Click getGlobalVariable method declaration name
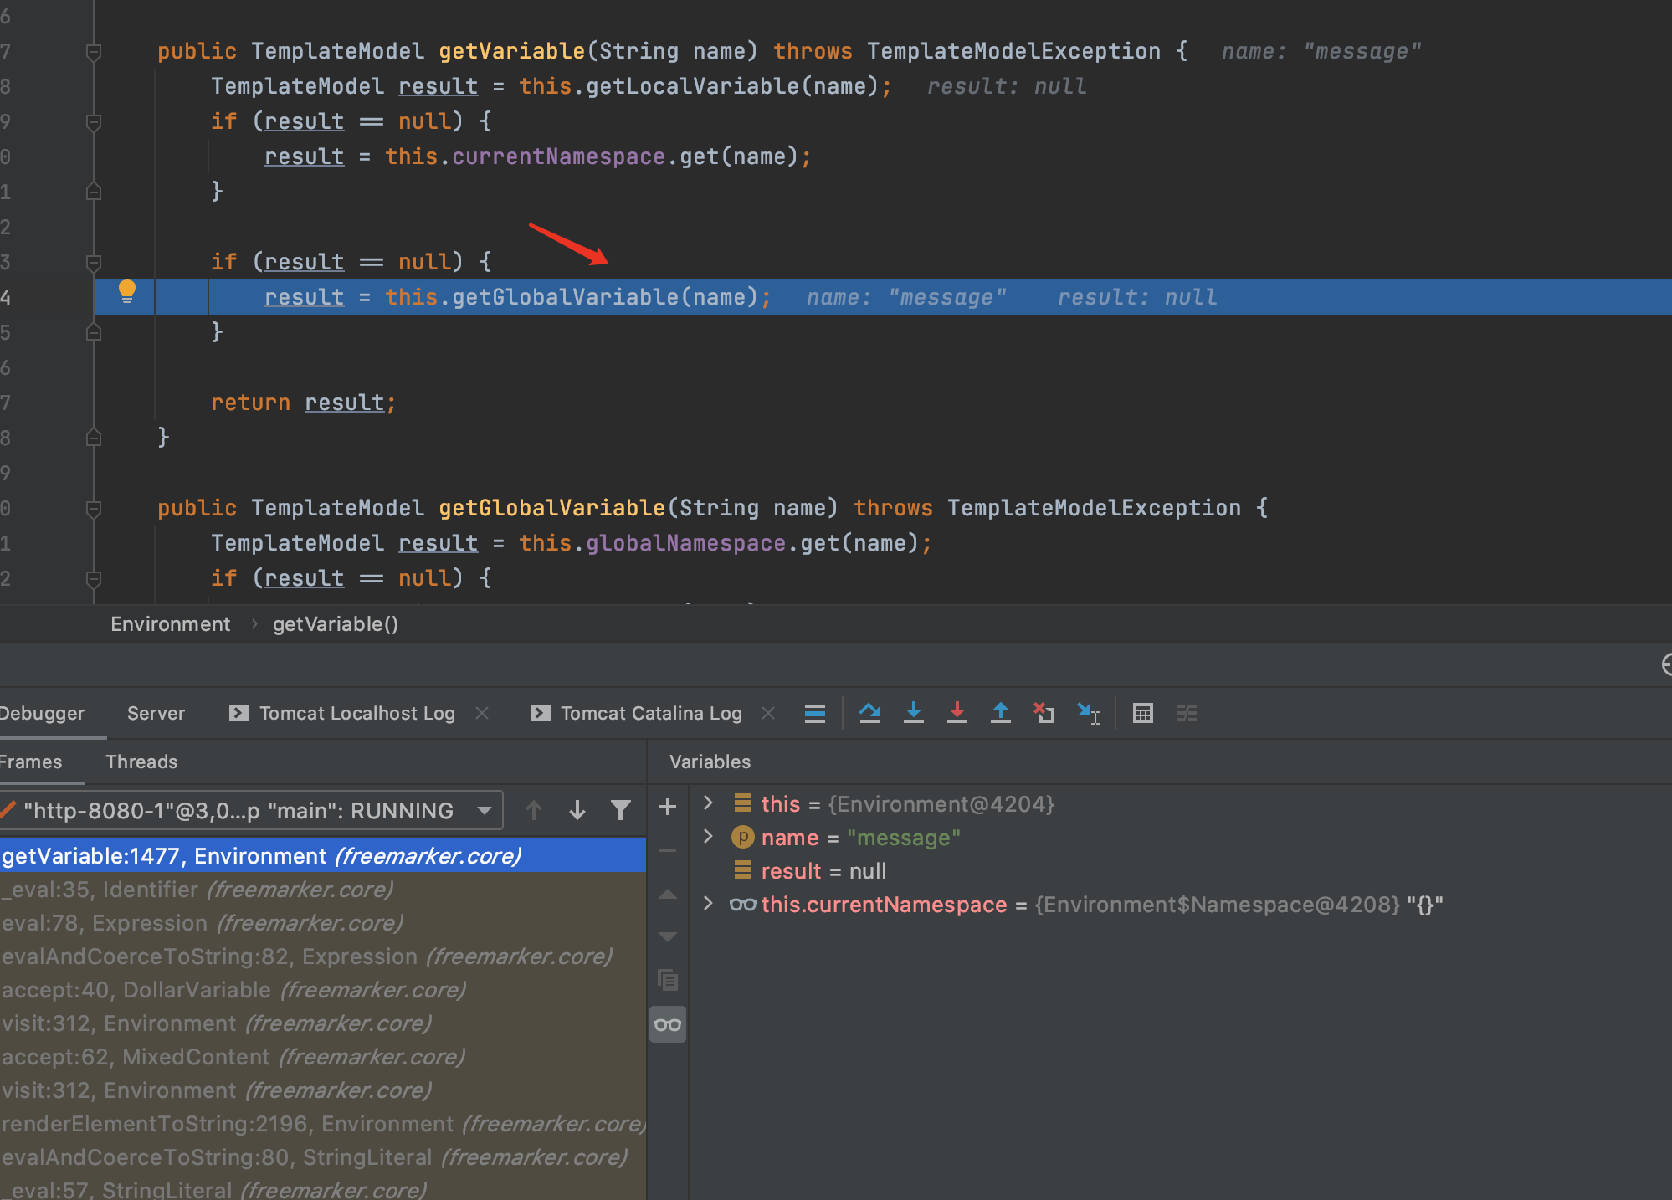This screenshot has width=1672, height=1200. (551, 508)
